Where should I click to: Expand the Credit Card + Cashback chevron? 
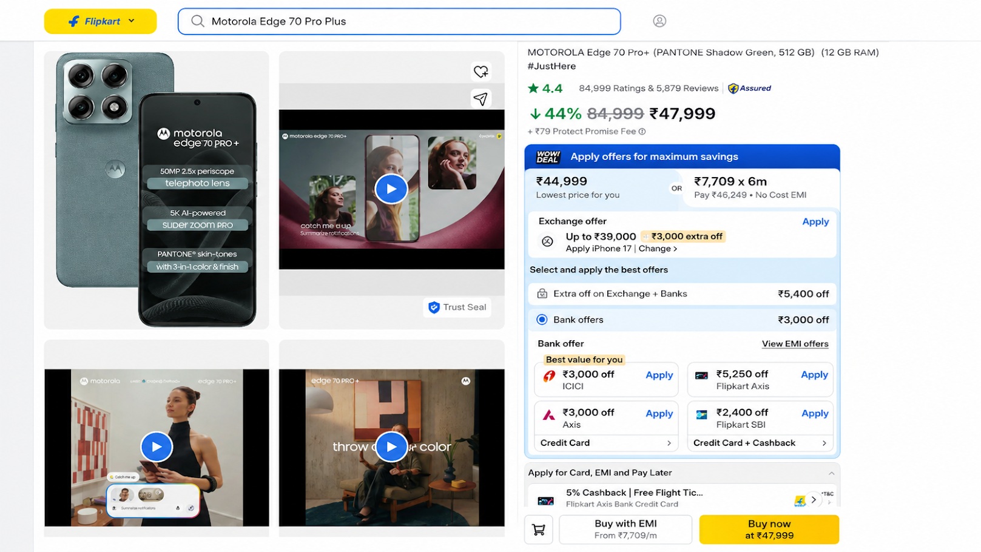(x=824, y=443)
